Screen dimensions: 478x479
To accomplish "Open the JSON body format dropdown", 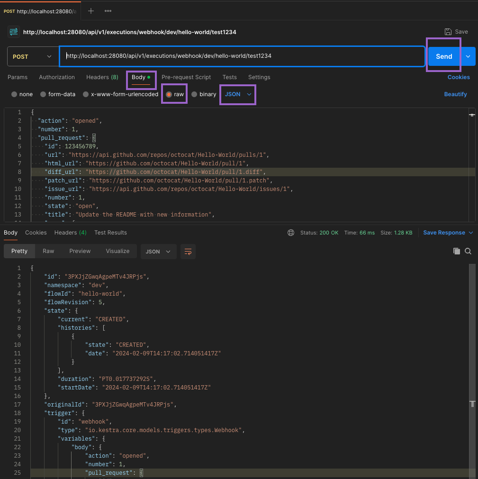I will pyautogui.click(x=237, y=95).
